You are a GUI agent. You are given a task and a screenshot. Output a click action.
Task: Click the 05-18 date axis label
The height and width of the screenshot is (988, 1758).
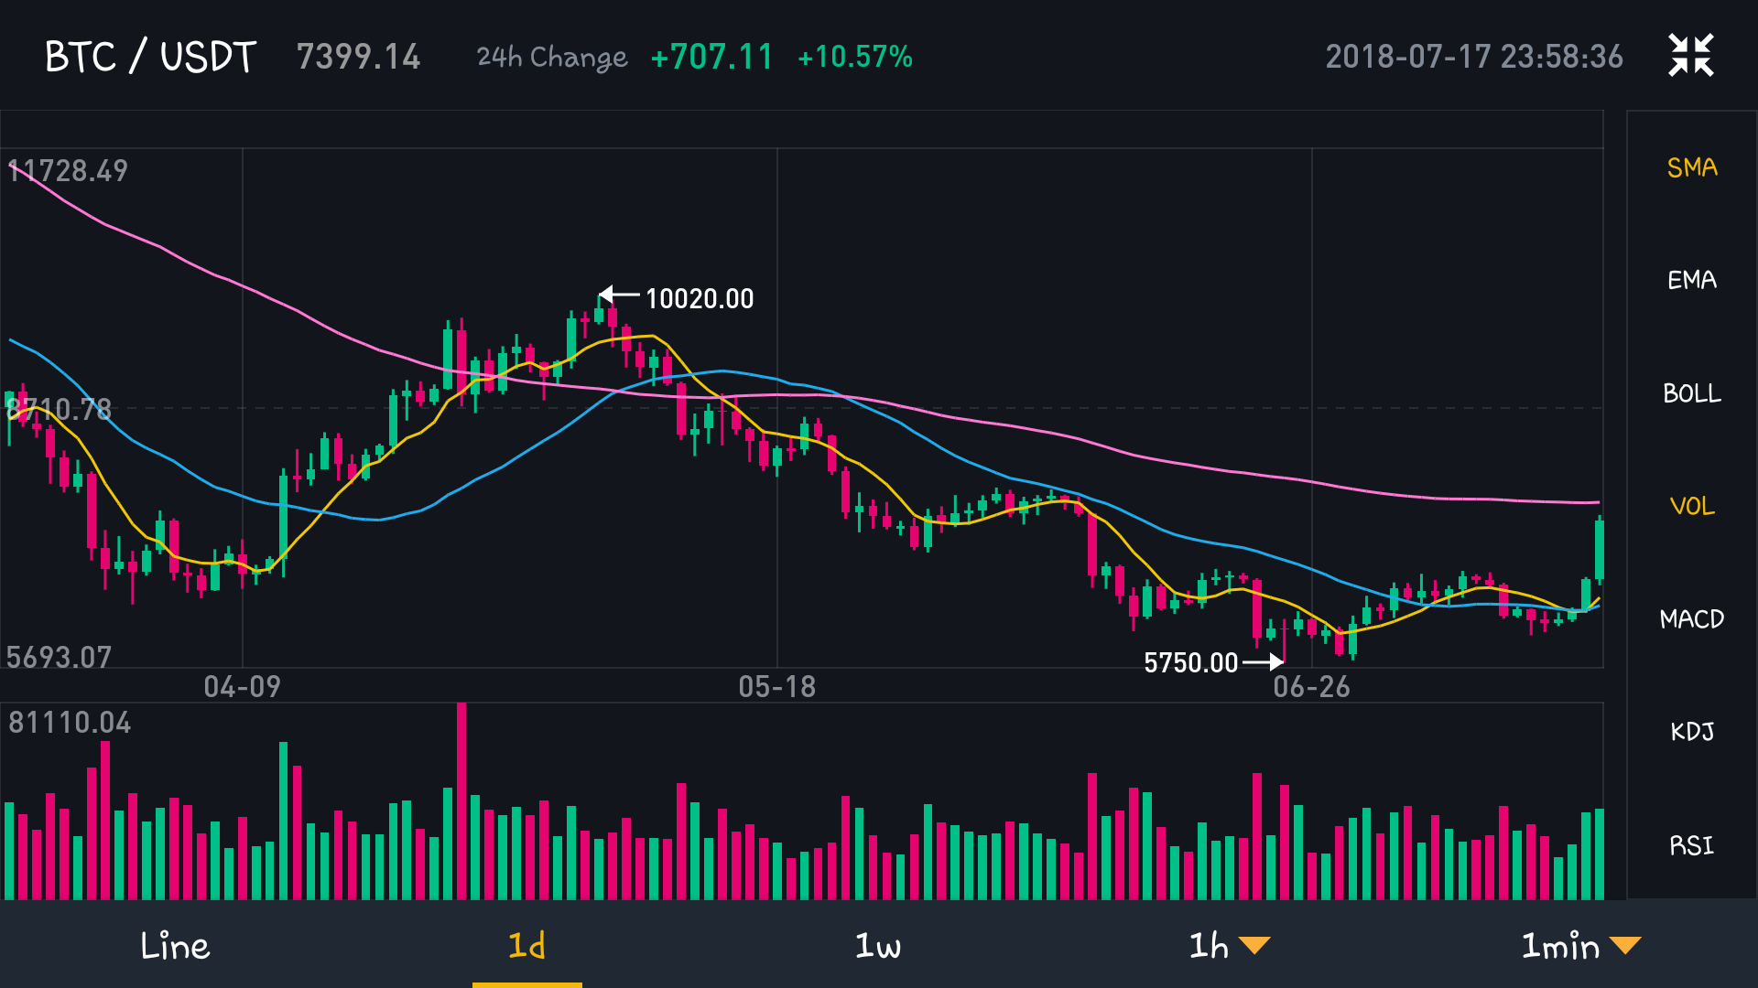click(776, 687)
